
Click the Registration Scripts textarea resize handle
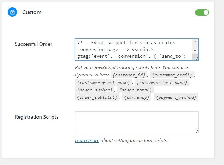pyautogui.click(x=196, y=131)
